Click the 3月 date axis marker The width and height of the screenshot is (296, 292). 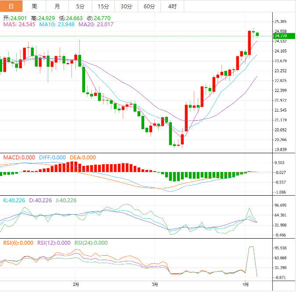155,284
